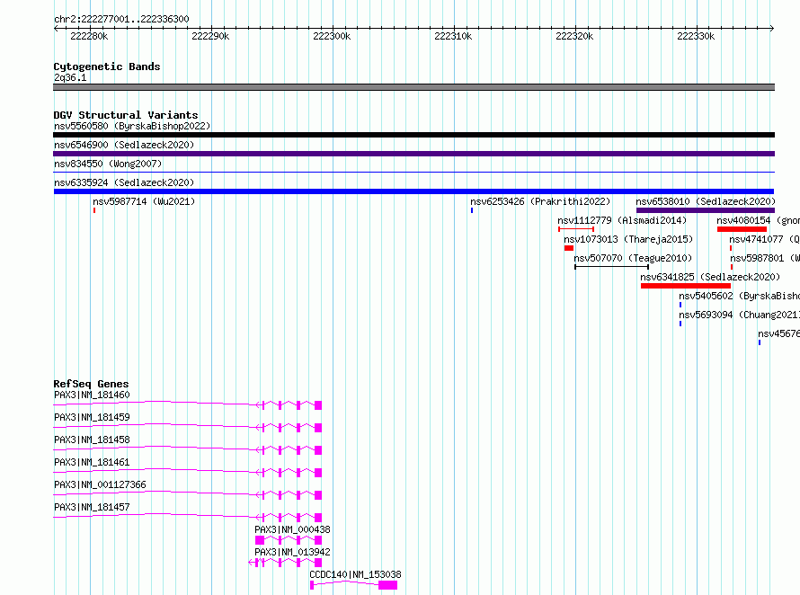Click the red nsv1112779 interval glyph
This screenshot has width=800, height=595.
tap(576, 229)
